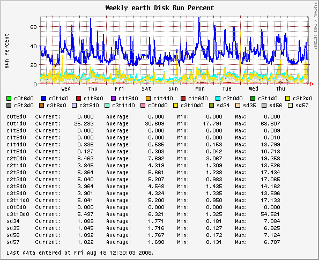Click the 60 y-axis tick label
The image size is (319, 260).
(33, 27)
